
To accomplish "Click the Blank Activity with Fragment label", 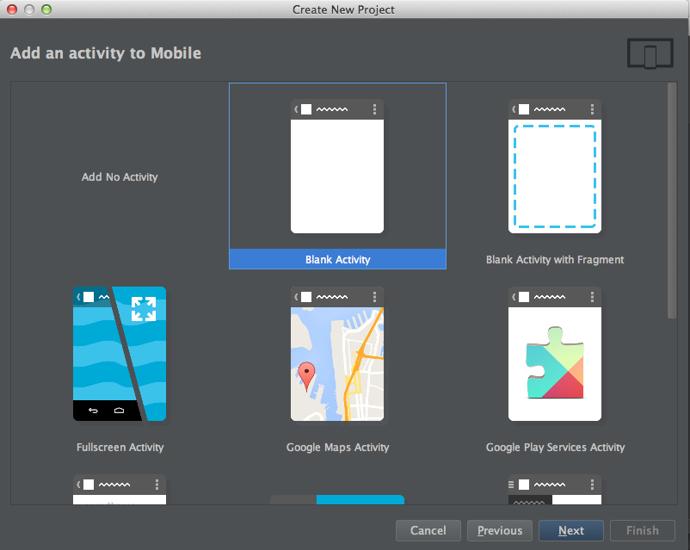I will point(555,260).
